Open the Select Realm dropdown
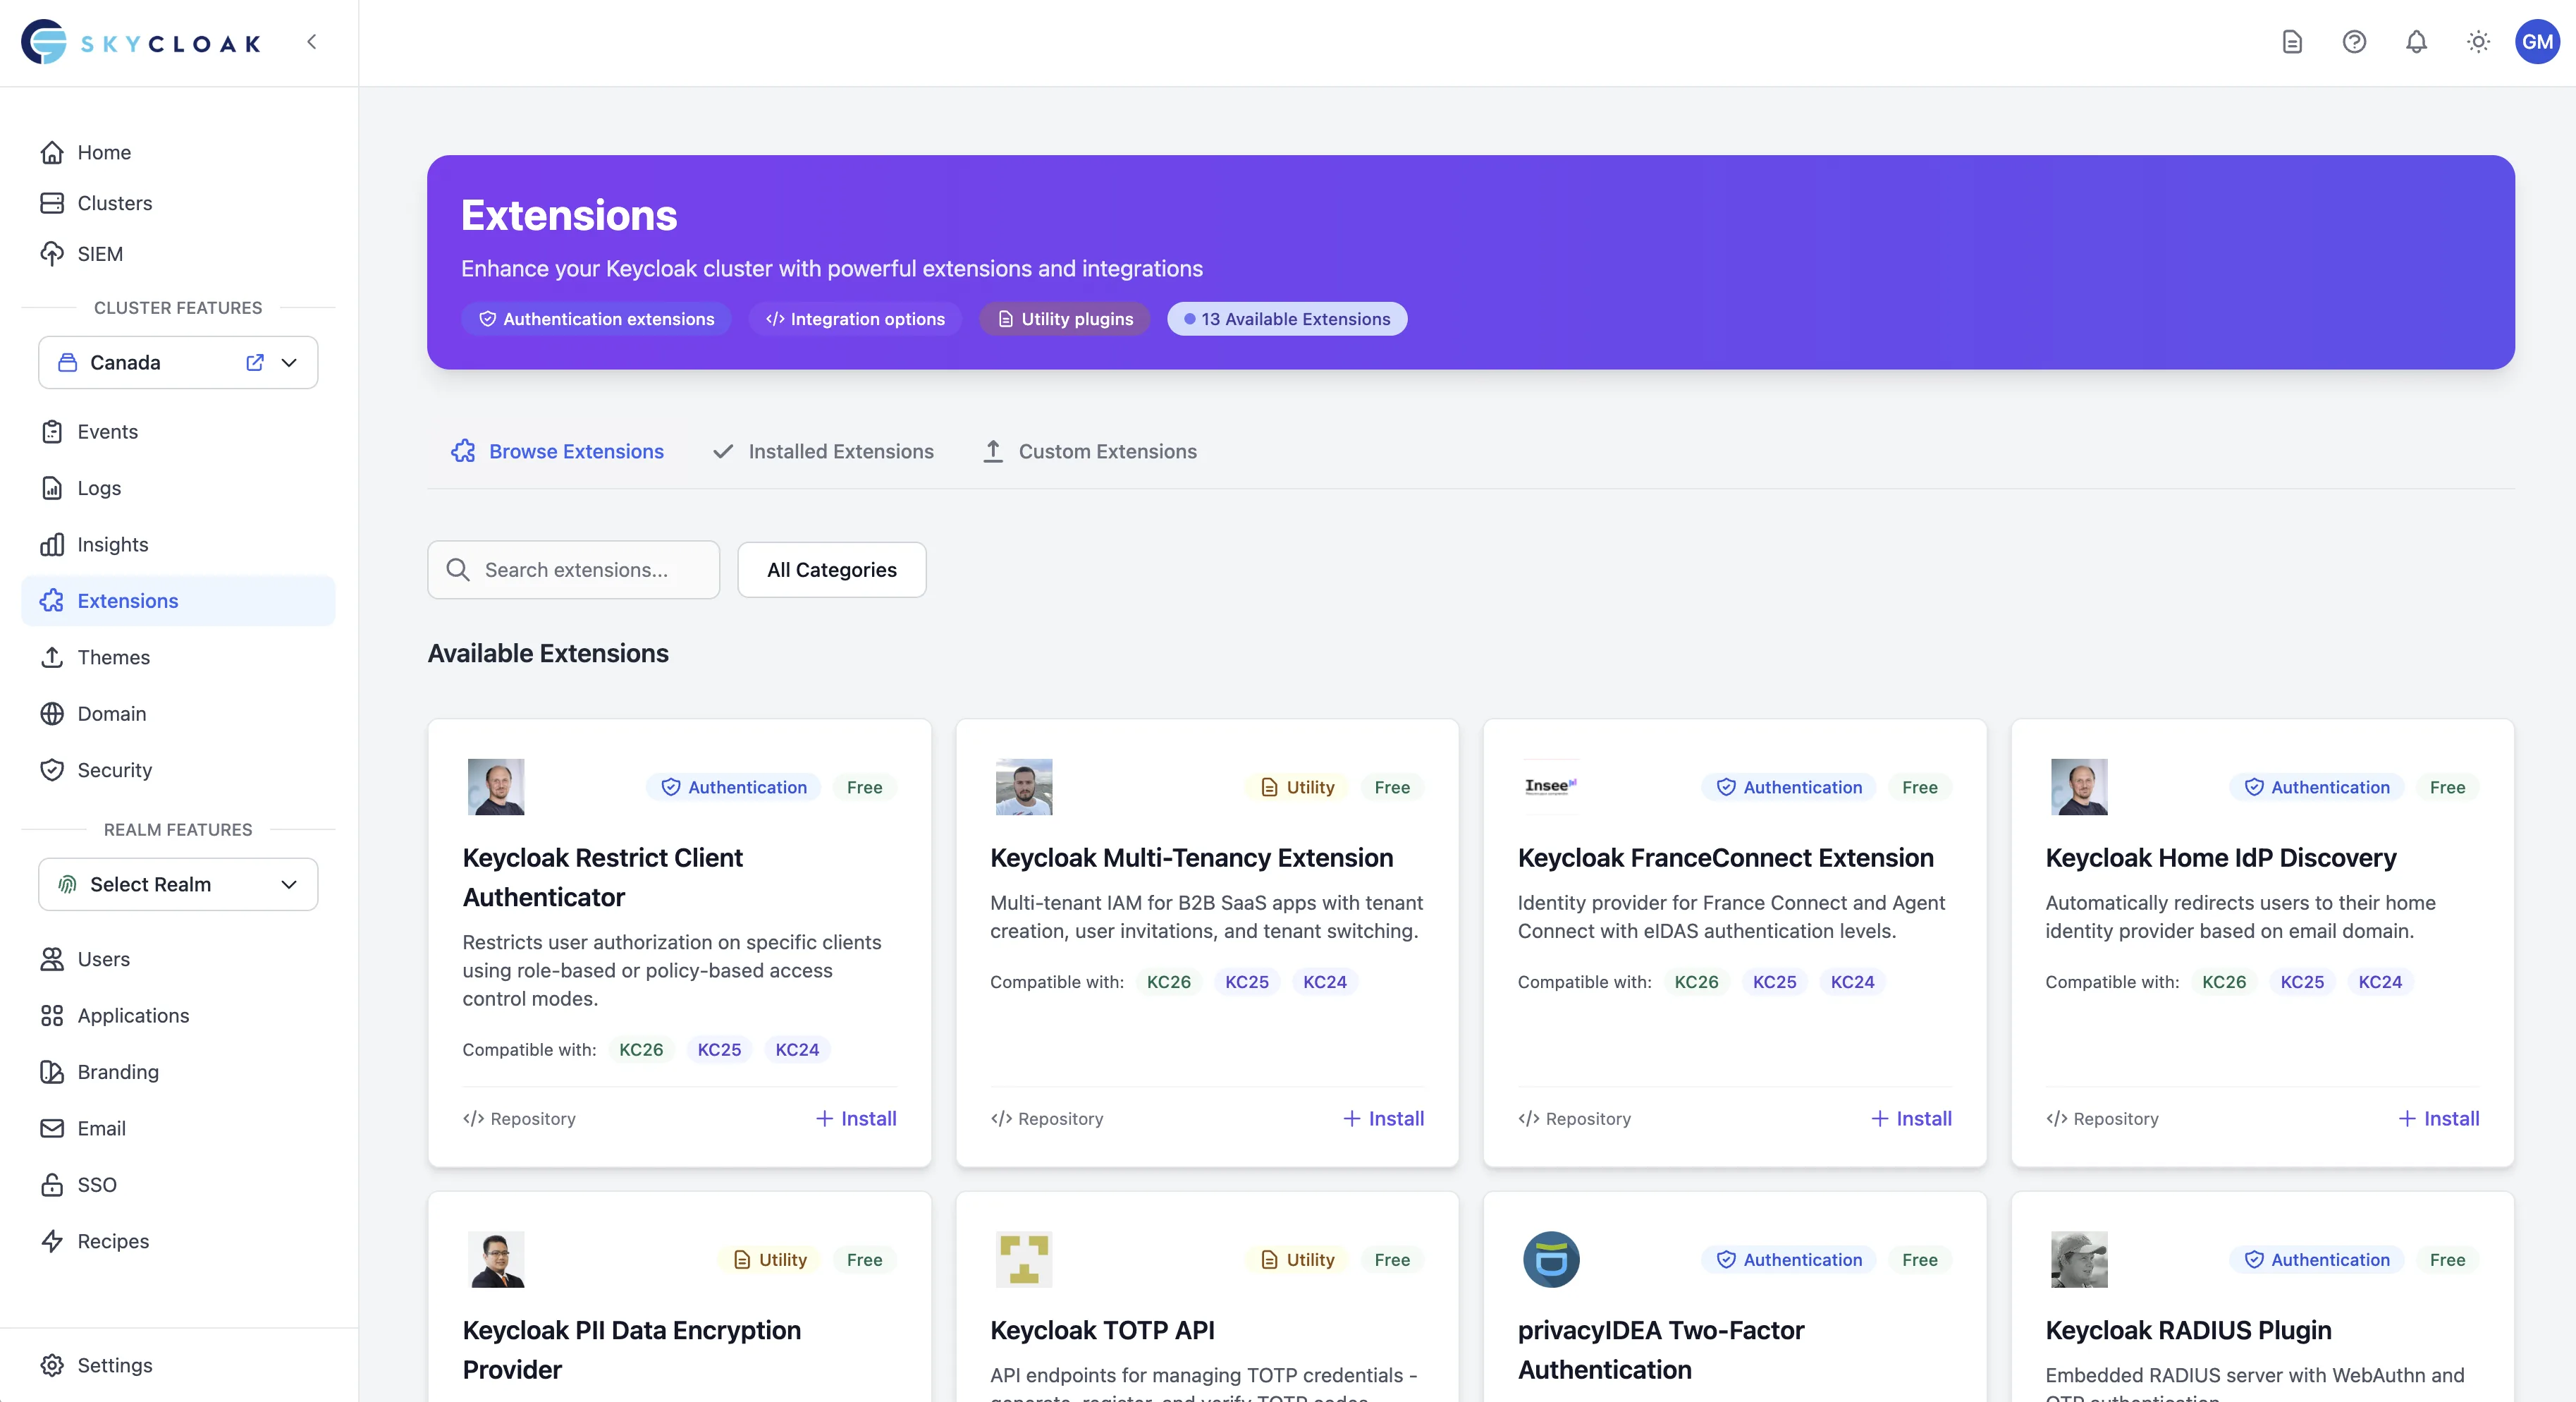This screenshot has width=2576, height=1402. coord(177,884)
